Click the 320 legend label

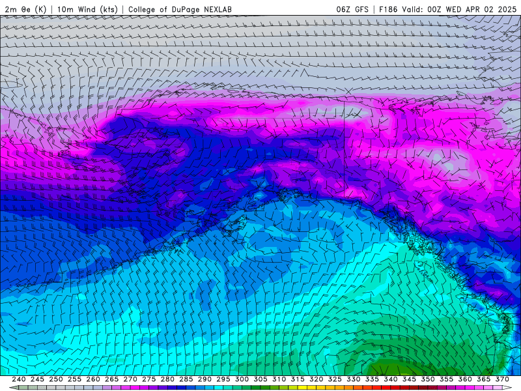coord(317,379)
